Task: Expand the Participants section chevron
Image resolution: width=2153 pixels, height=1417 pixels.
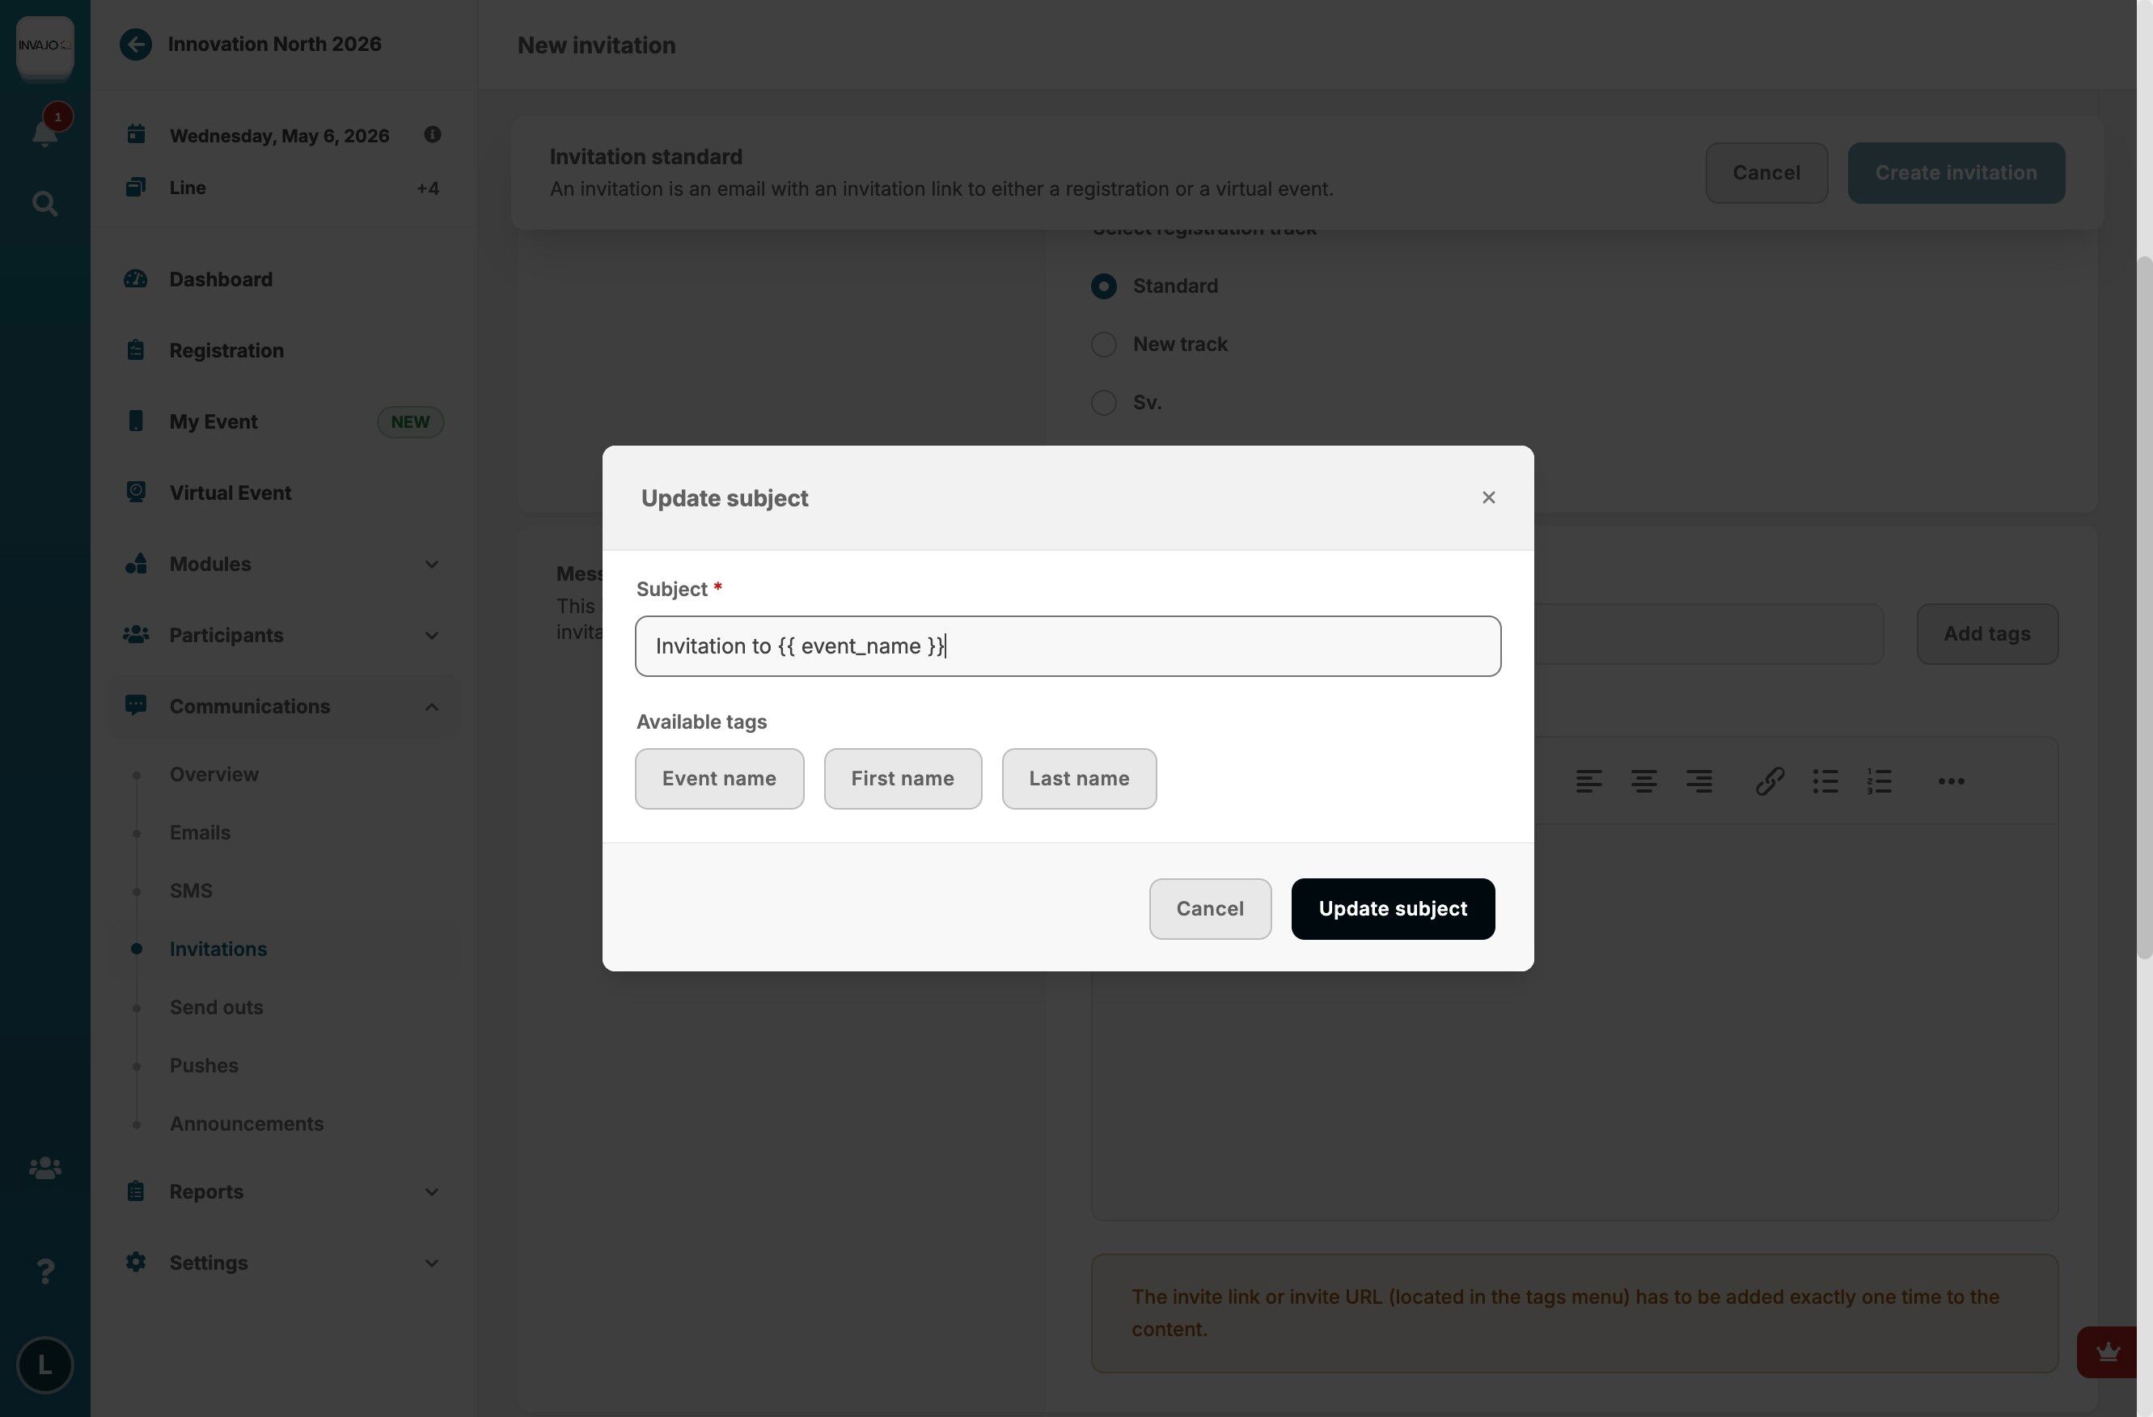Action: pos(432,635)
